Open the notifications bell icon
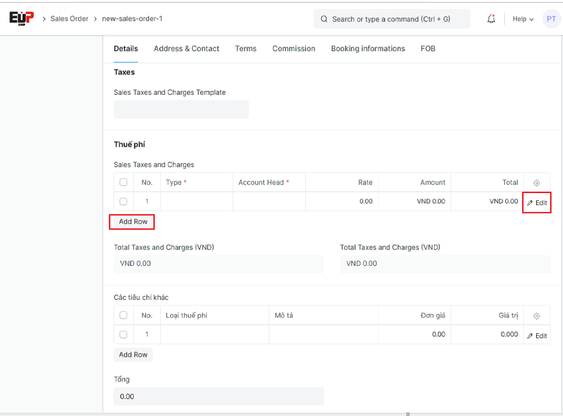 pyautogui.click(x=491, y=19)
